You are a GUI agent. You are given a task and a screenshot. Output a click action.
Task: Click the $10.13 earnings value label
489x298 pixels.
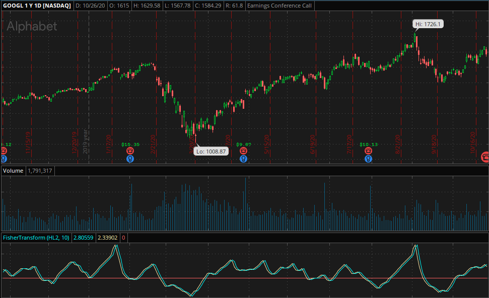point(368,144)
